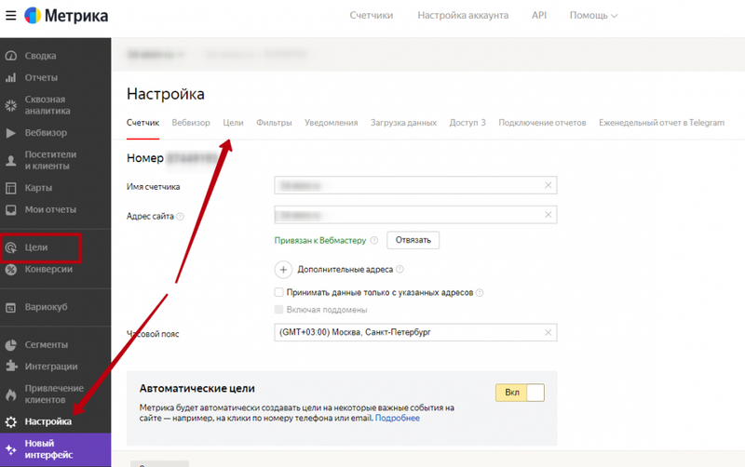The width and height of the screenshot is (745, 467).
Task: Expand the Помощь dropdown menu
Action: point(593,16)
